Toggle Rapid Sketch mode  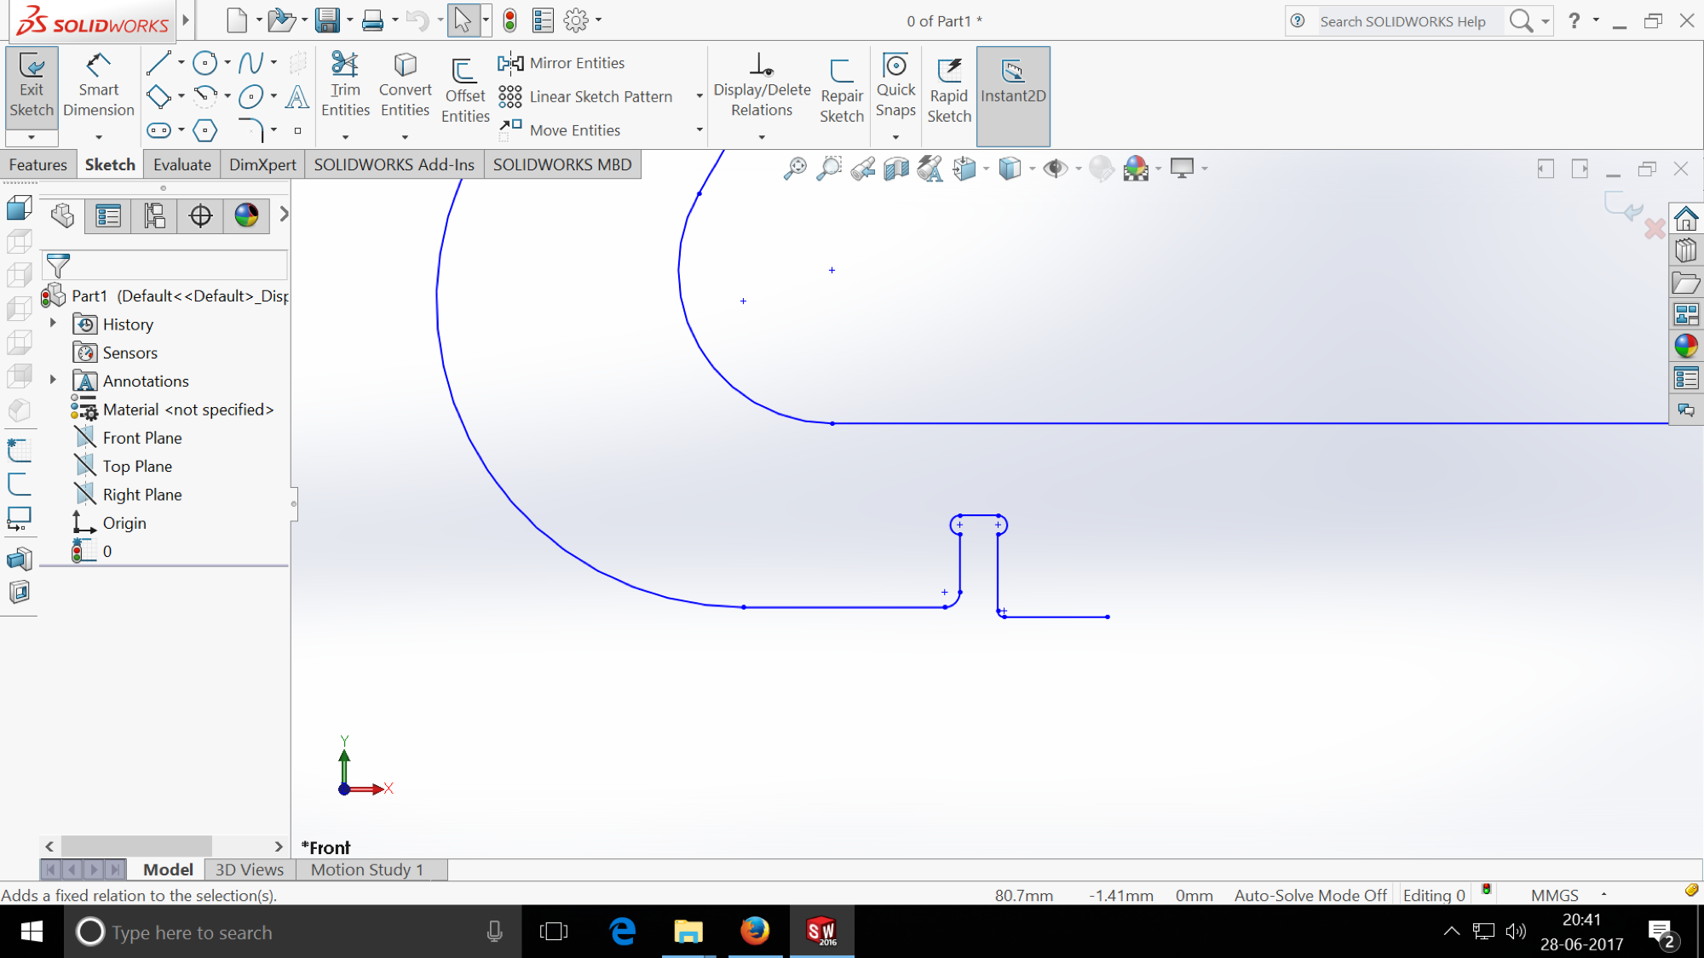pyautogui.click(x=949, y=90)
